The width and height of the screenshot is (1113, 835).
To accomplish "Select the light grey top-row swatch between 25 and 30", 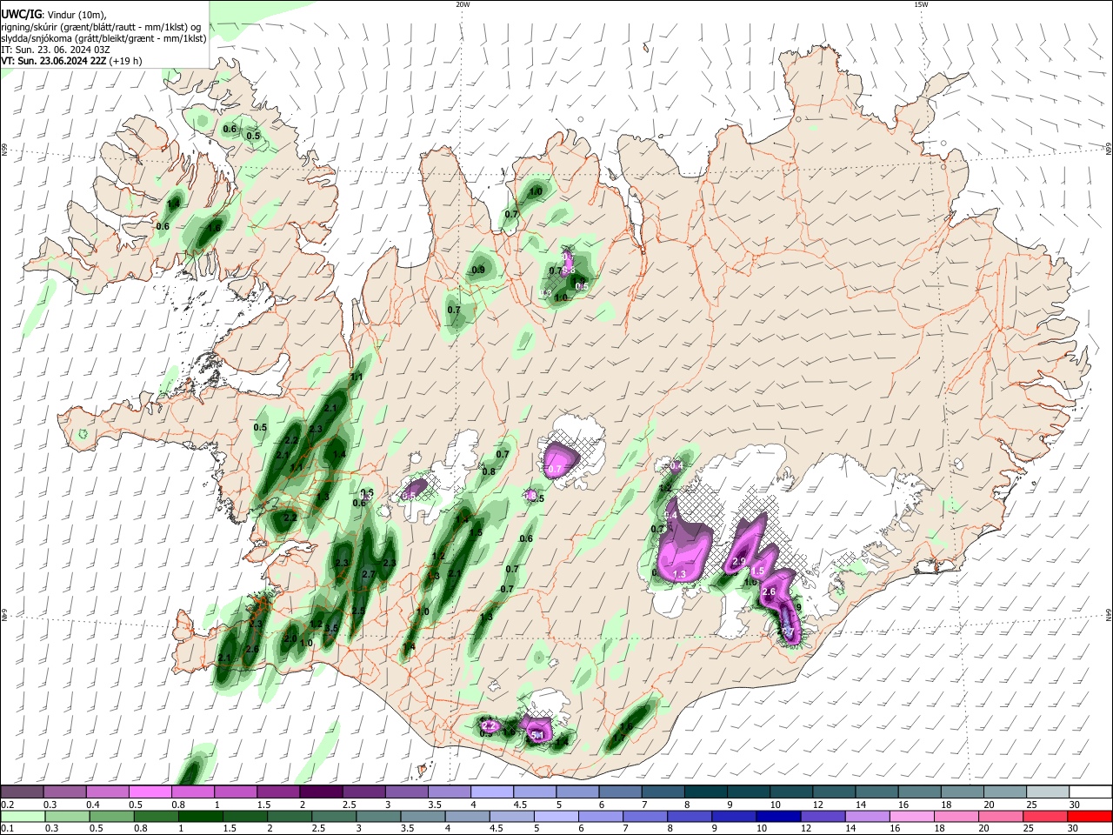I will 1047,792.
